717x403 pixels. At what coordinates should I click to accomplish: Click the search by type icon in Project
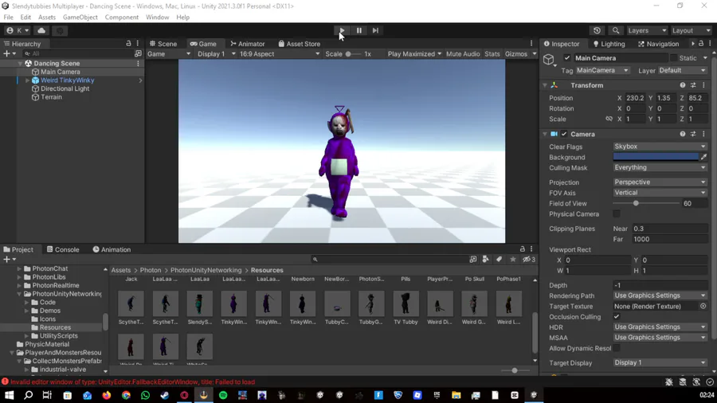tap(486, 260)
